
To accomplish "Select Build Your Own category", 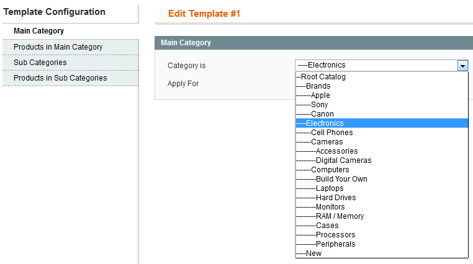I will tap(382, 179).
